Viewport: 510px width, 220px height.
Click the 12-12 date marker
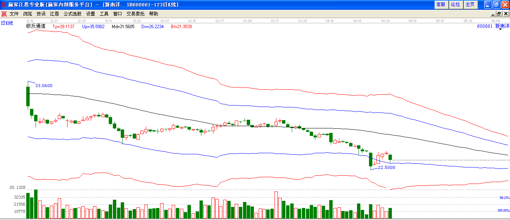[30, 21]
